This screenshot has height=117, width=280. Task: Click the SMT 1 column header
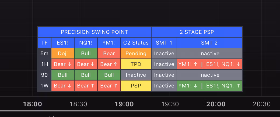point(164,43)
